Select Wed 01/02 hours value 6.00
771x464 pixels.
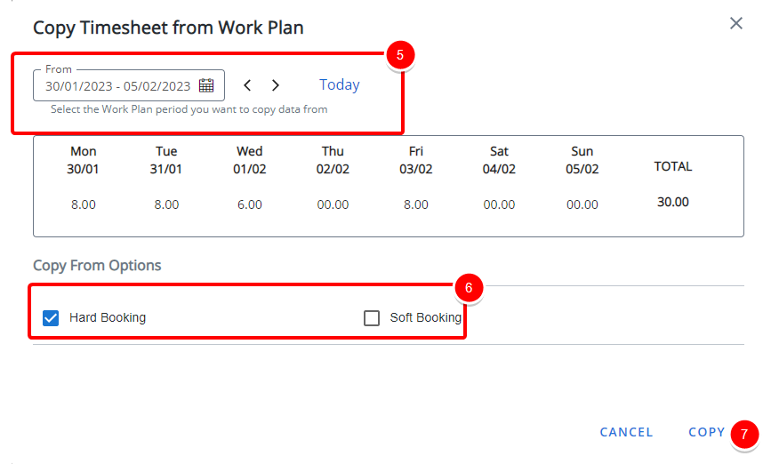click(249, 204)
